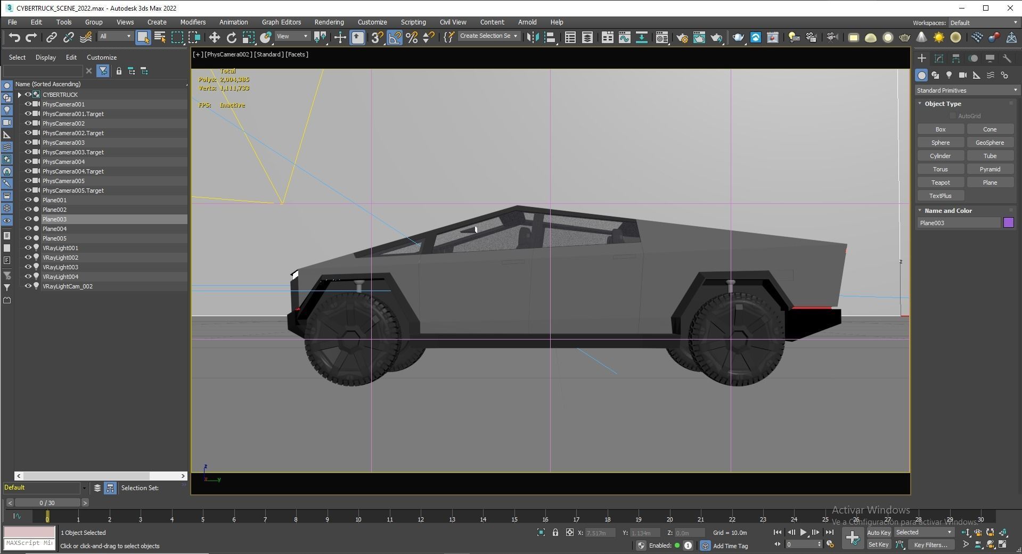Viewport: 1022px width, 554px height.
Task: Open the Graph Editors menu
Action: tap(281, 22)
